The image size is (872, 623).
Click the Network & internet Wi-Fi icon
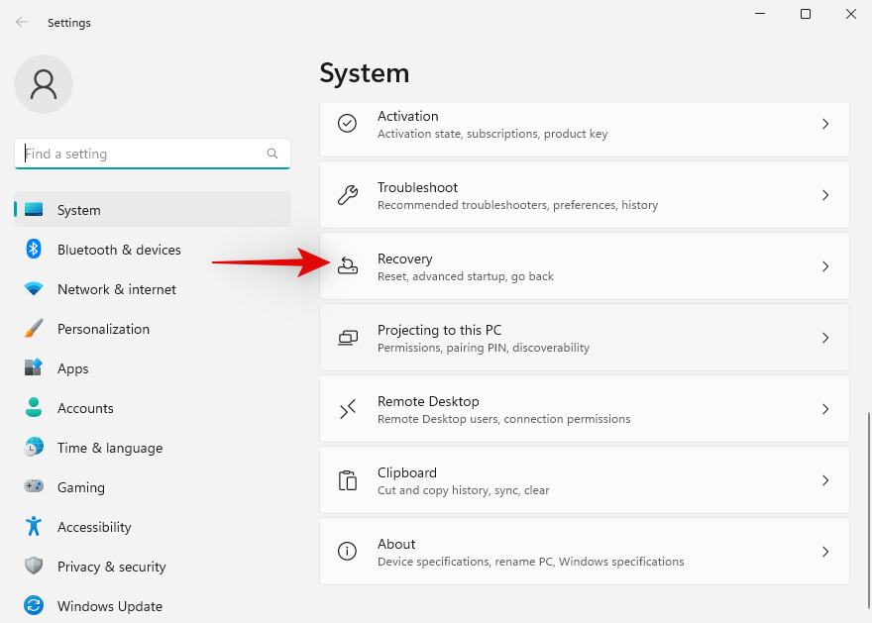click(34, 289)
